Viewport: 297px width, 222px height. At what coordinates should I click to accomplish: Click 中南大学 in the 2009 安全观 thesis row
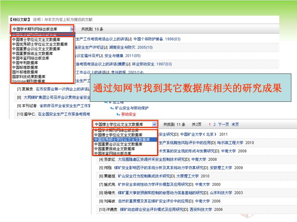[x=229, y=151]
